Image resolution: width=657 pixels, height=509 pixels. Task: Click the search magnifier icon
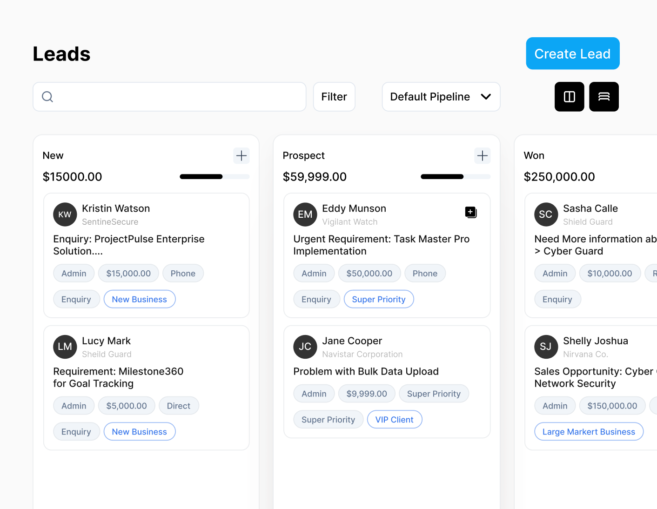click(47, 97)
